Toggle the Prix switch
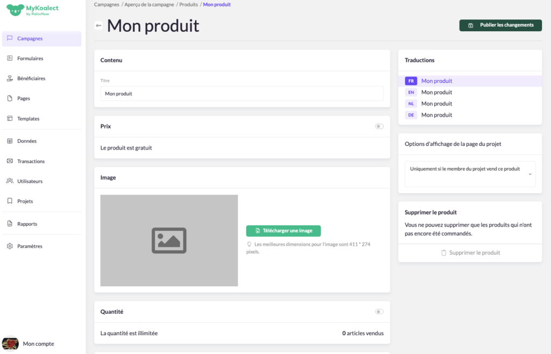The height and width of the screenshot is (354, 551). [x=379, y=126]
